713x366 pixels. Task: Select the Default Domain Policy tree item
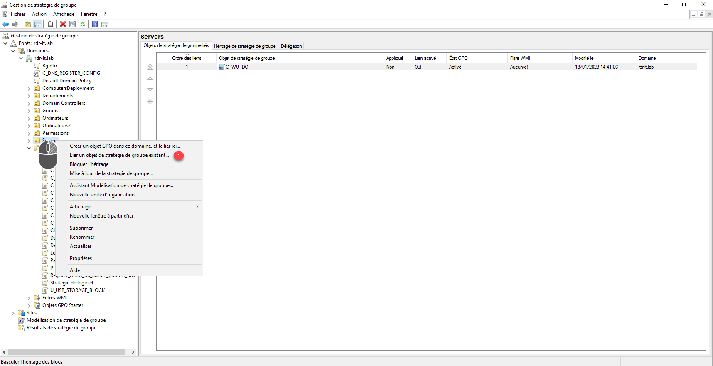click(66, 81)
